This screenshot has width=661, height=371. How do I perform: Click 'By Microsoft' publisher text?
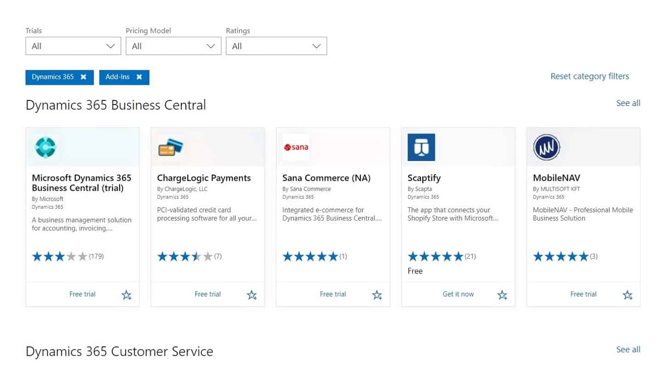click(48, 199)
